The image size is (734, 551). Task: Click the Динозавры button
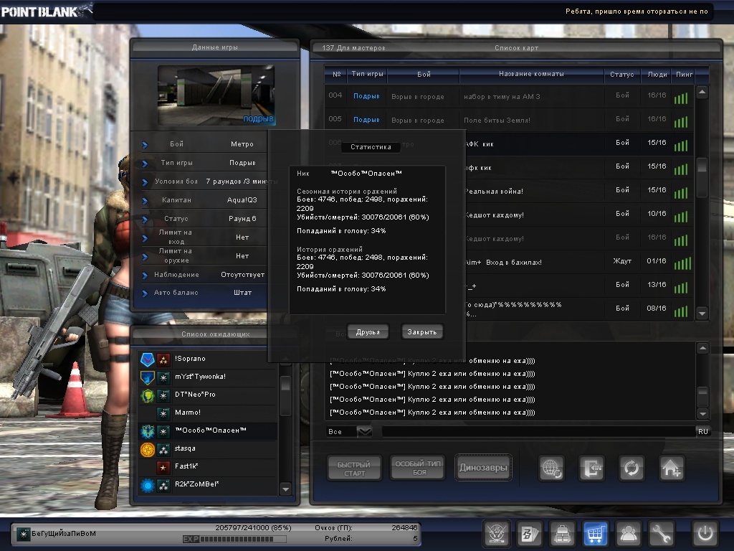tap(483, 468)
